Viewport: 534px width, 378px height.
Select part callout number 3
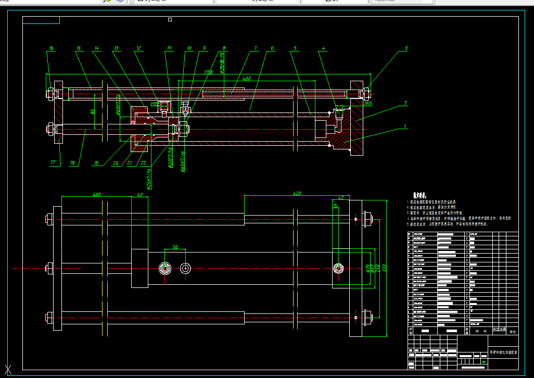tap(406, 48)
